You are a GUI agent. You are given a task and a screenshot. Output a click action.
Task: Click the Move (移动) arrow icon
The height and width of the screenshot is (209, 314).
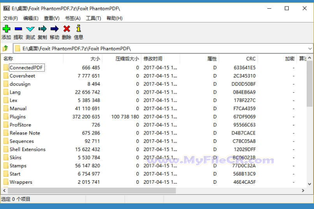coord(55,29)
